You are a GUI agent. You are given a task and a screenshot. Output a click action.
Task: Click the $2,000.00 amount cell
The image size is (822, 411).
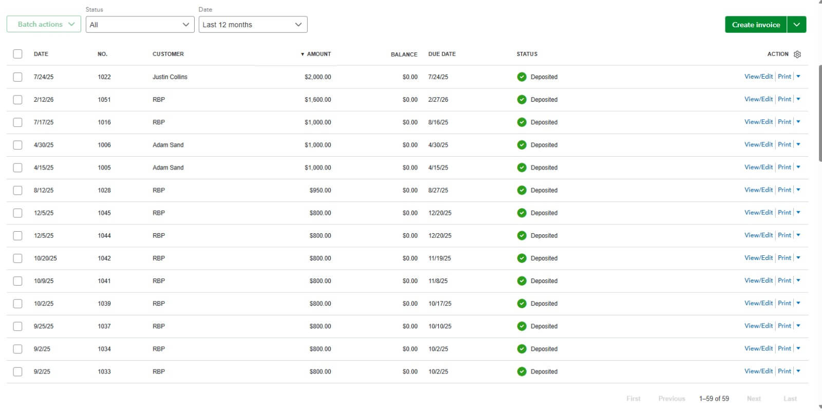coord(317,77)
